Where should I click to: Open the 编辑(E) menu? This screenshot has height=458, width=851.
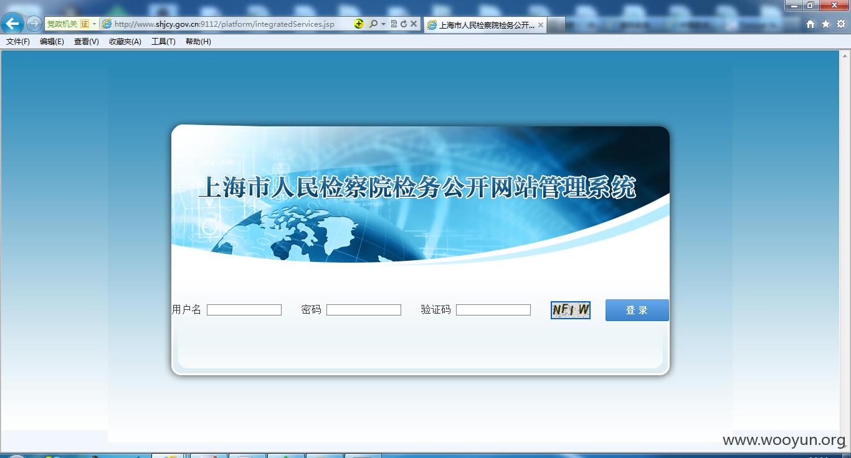(x=52, y=42)
